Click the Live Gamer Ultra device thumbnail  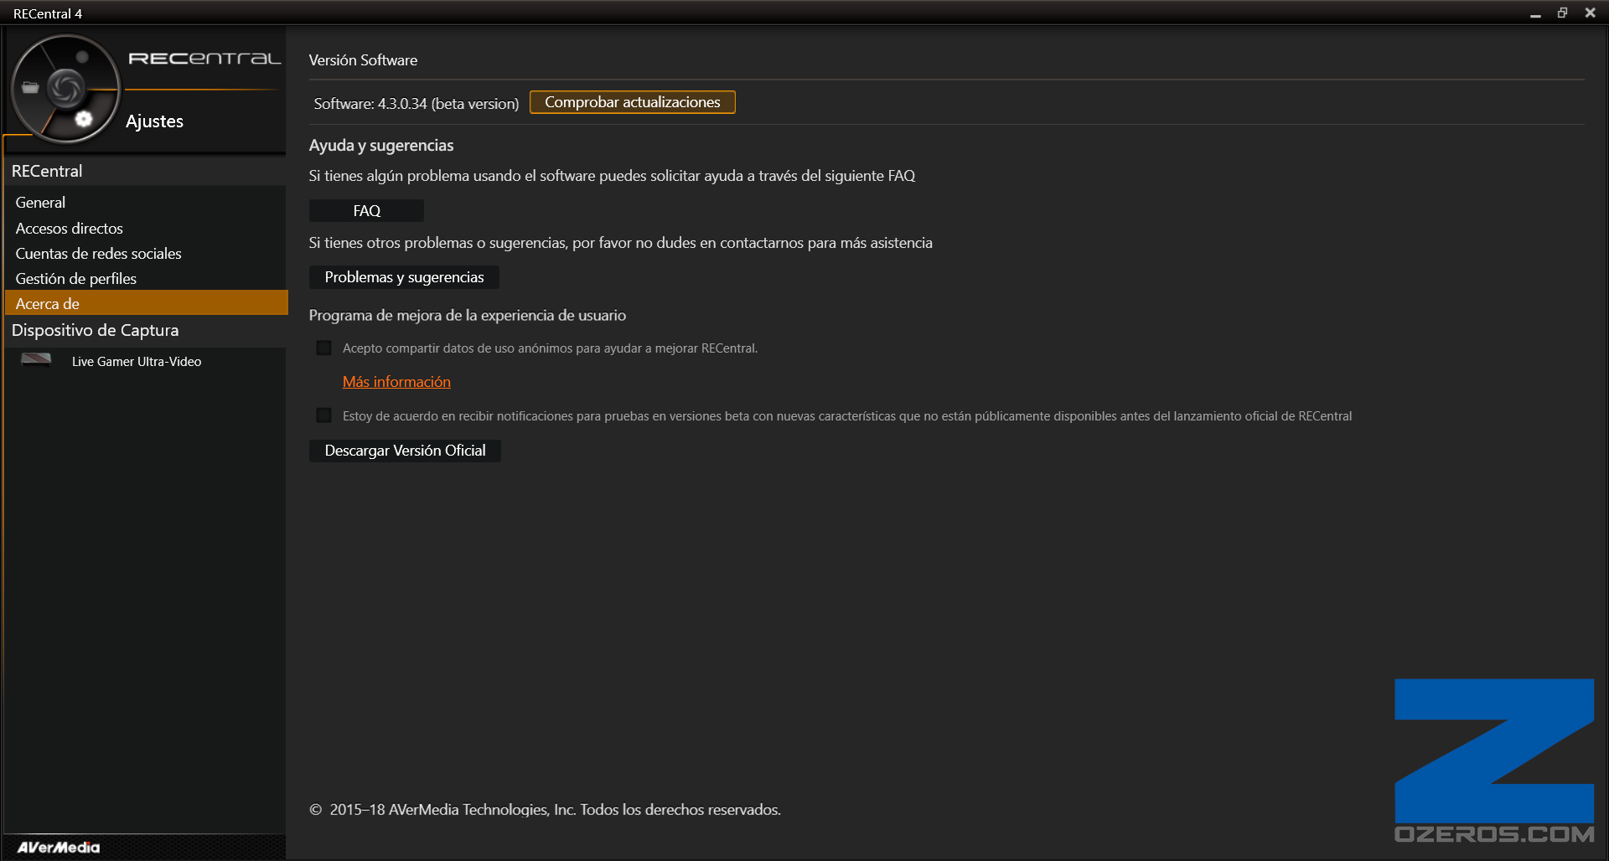pyautogui.click(x=36, y=360)
